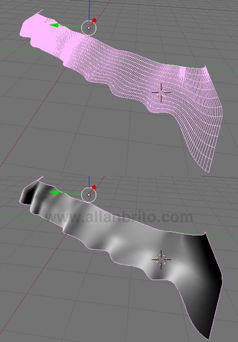238x342 pixels.
Task: Click the green Y-axis arrow in the top viewport
Action: [54, 25]
